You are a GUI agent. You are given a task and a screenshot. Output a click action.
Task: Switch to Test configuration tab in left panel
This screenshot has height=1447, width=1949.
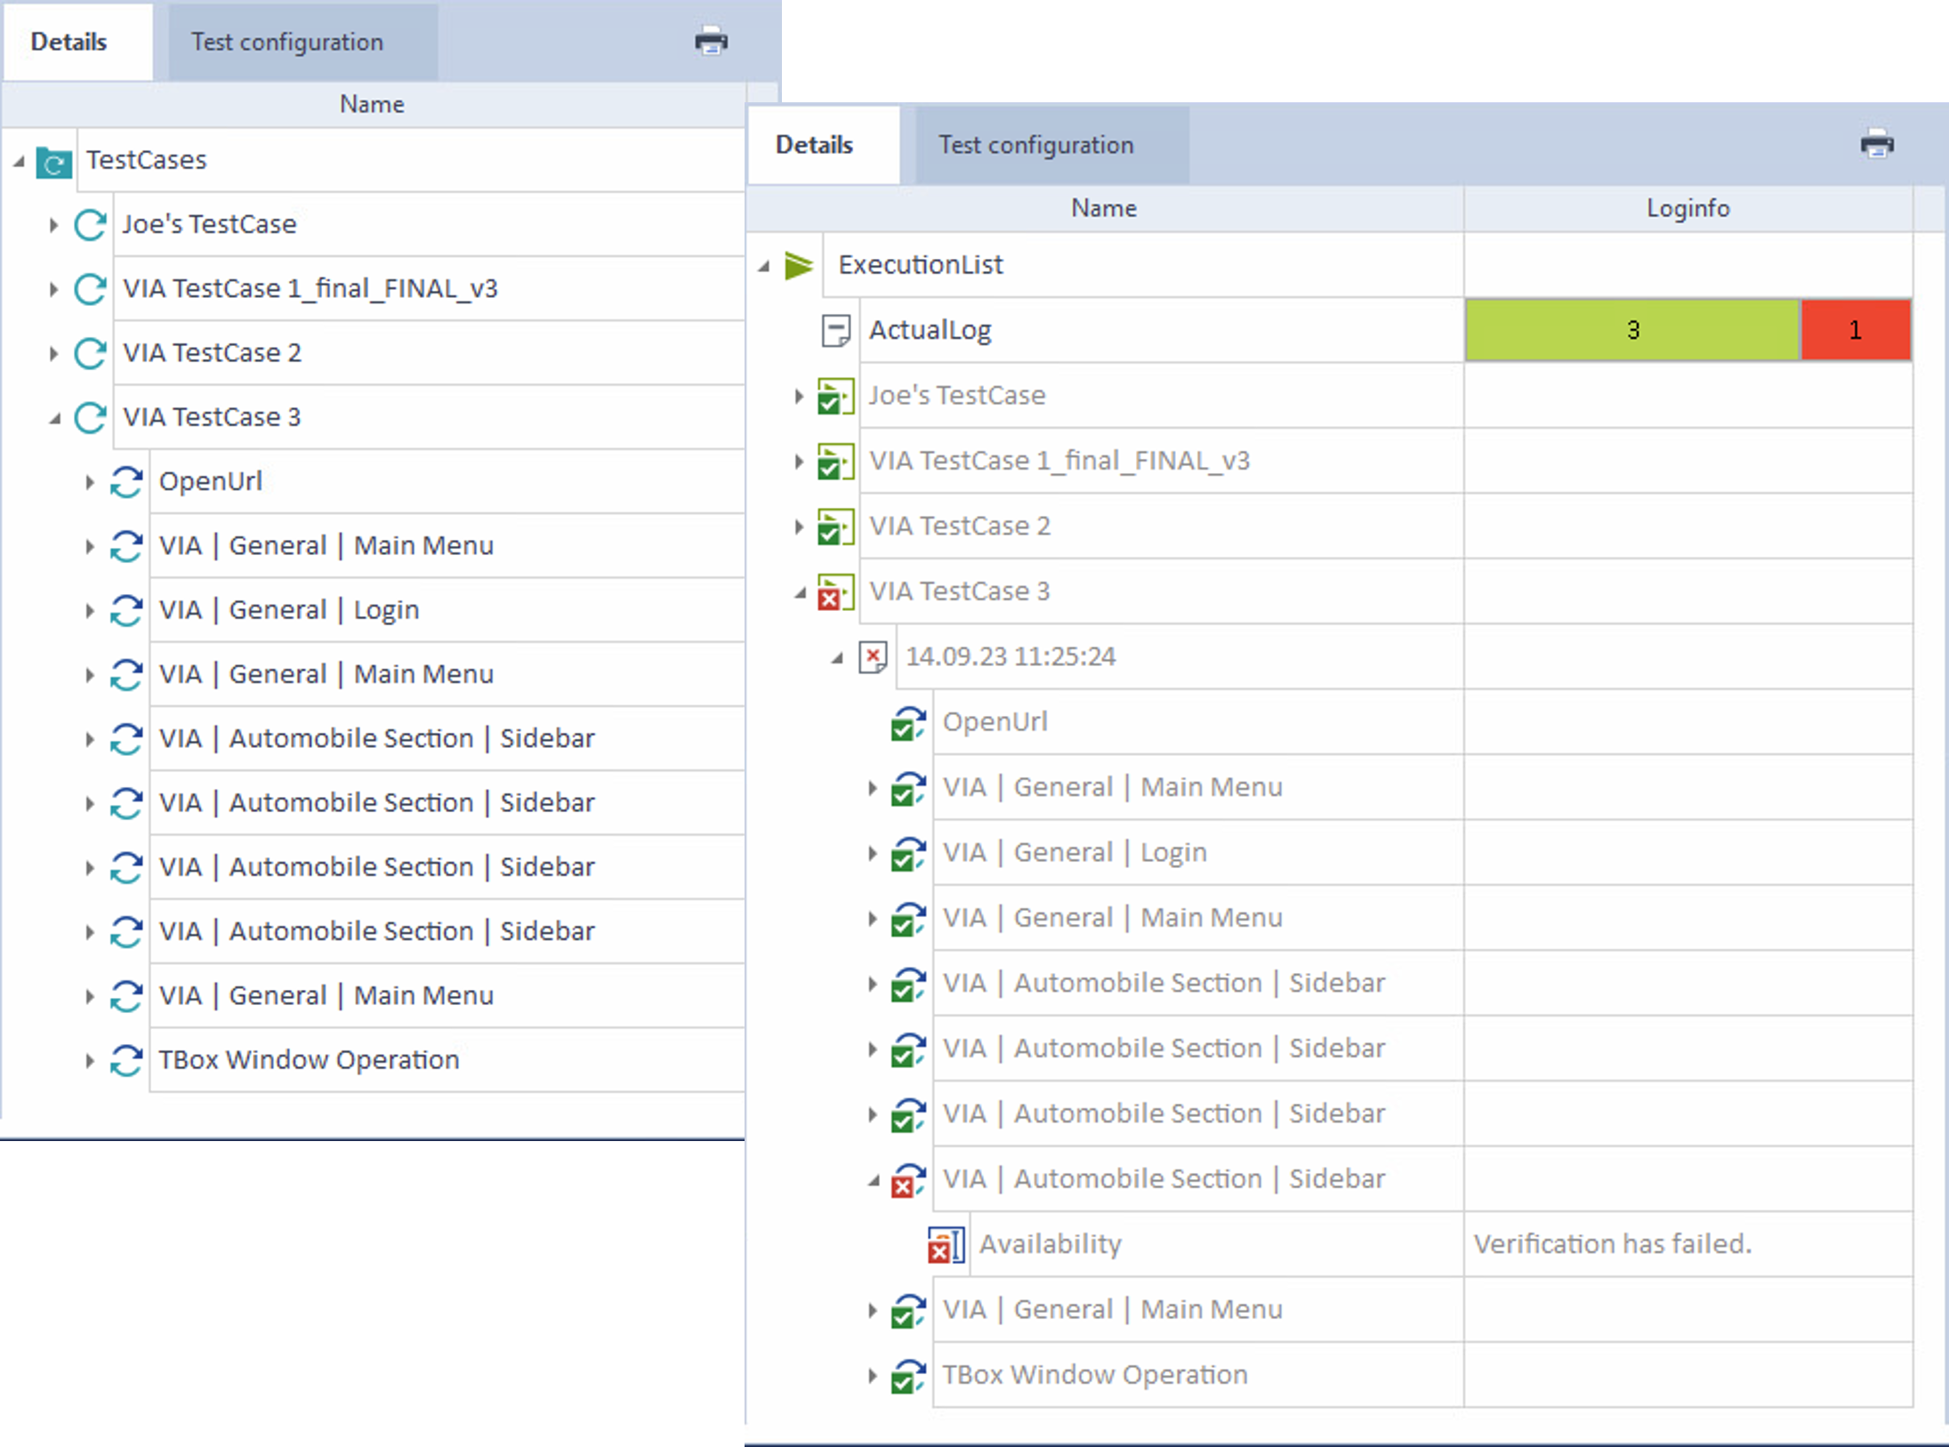286,42
